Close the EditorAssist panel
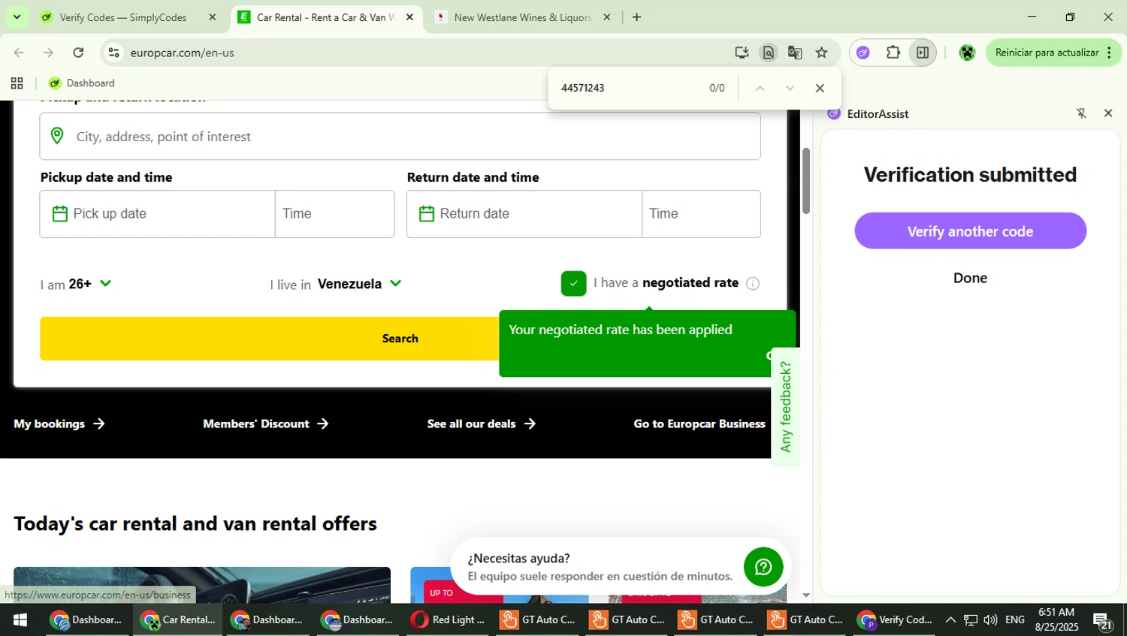 [1108, 113]
